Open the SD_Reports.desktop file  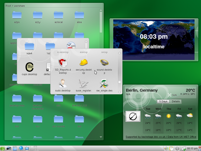coord(63,62)
